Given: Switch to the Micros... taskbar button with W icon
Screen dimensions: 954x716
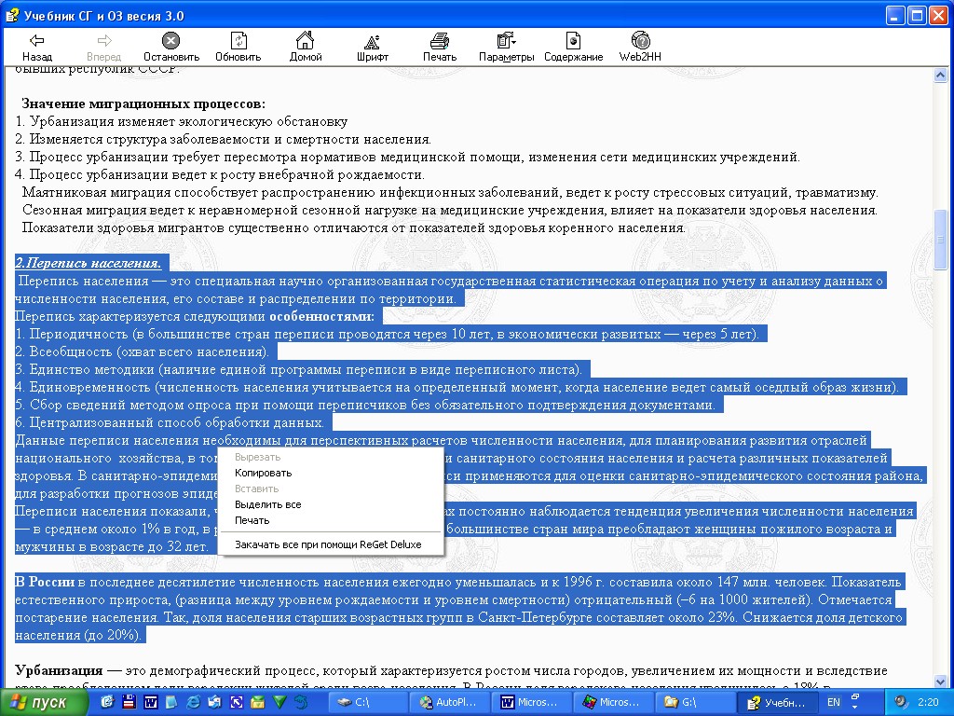Looking at the screenshot, I should pyautogui.click(x=532, y=703).
